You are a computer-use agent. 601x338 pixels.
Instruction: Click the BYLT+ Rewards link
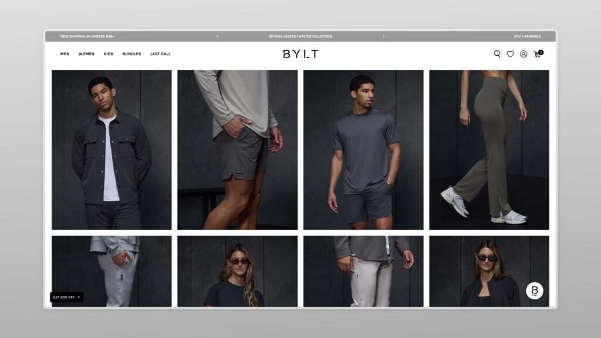(x=527, y=36)
